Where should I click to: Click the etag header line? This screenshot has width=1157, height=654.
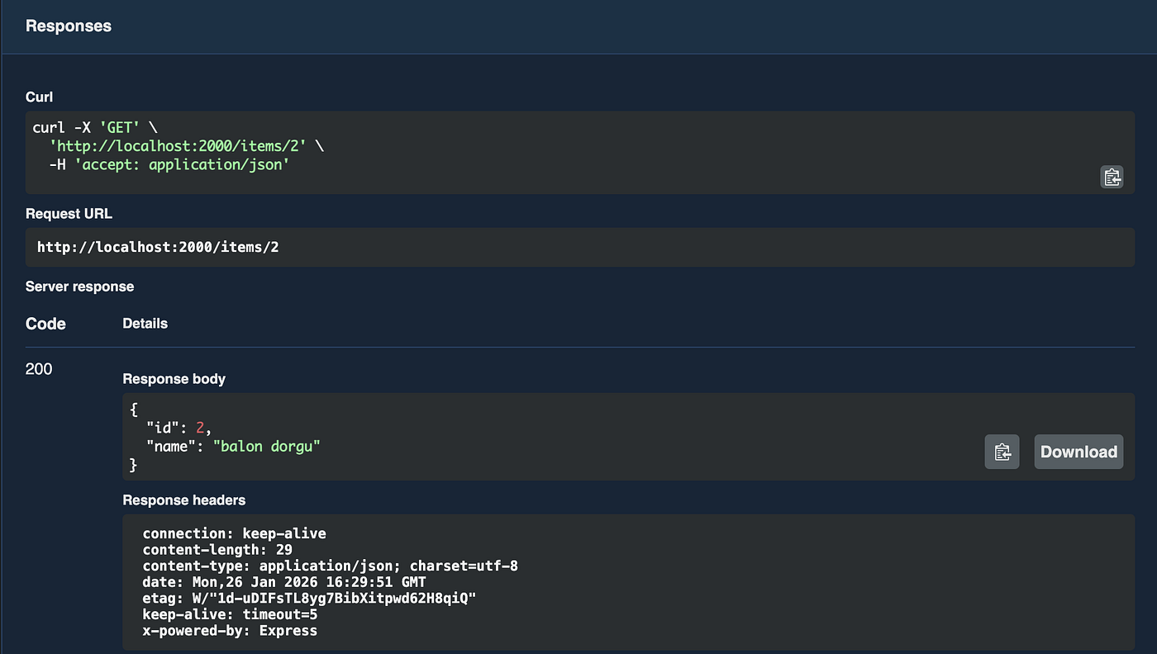(309, 598)
